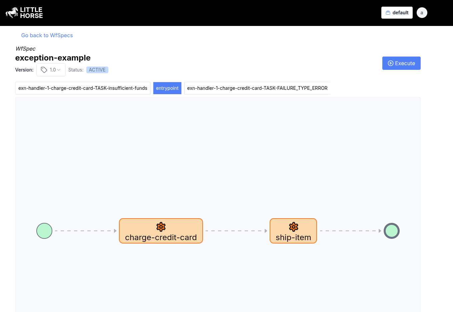Screen dimensions: 453x312
Task: Click the ACTIVE status badge
Action: 97,70
